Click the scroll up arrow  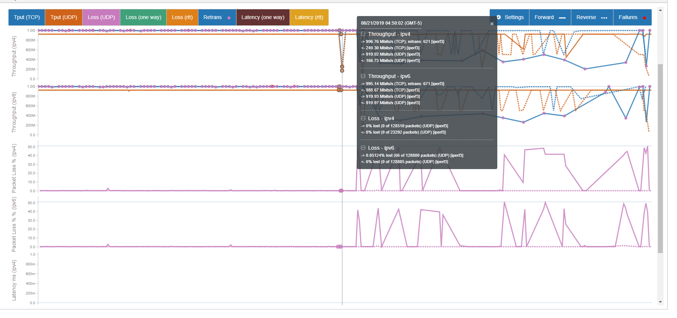pos(660,10)
